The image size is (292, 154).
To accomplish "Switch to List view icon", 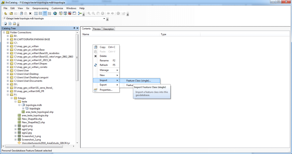I will coord(40,13).
